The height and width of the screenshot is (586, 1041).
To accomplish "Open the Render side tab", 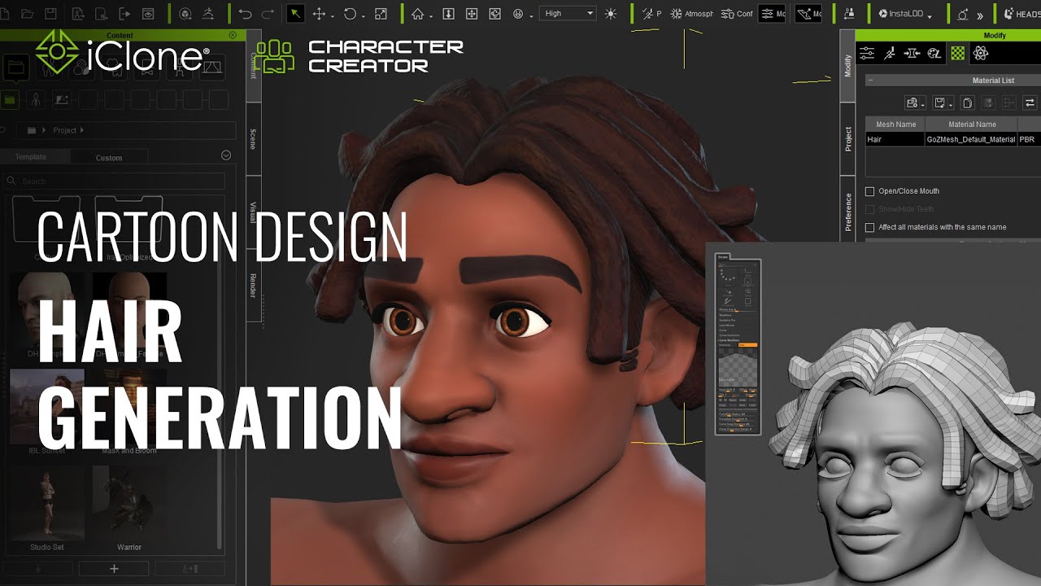I will pyautogui.click(x=253, y=285).
